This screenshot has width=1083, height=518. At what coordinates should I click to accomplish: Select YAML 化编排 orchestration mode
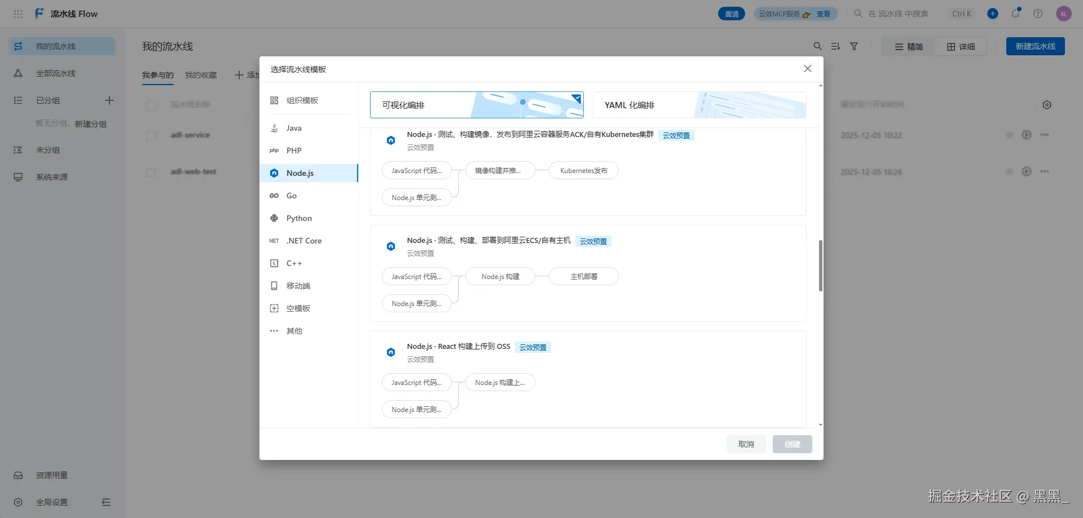point(699,105)
